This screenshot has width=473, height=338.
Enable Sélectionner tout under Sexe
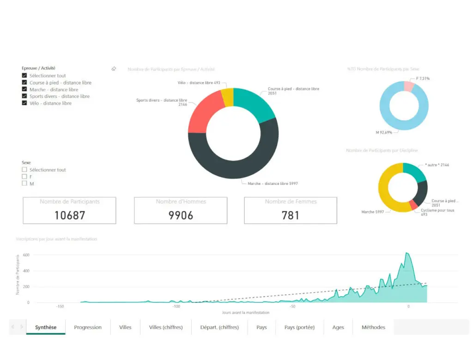[x=24, y=170]
